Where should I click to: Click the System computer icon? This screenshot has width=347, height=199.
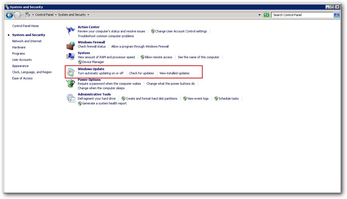point(70,56)
